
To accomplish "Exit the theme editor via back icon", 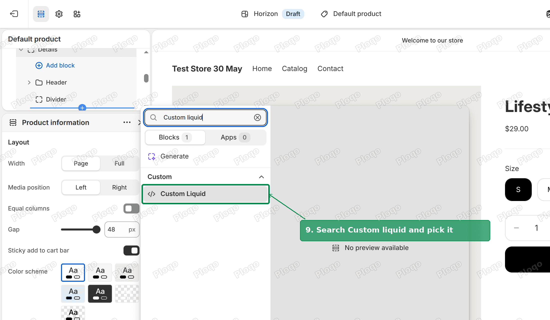I will (14, 14).
